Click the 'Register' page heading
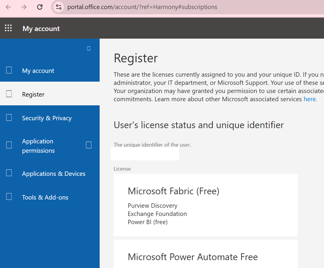 (136, 58)
